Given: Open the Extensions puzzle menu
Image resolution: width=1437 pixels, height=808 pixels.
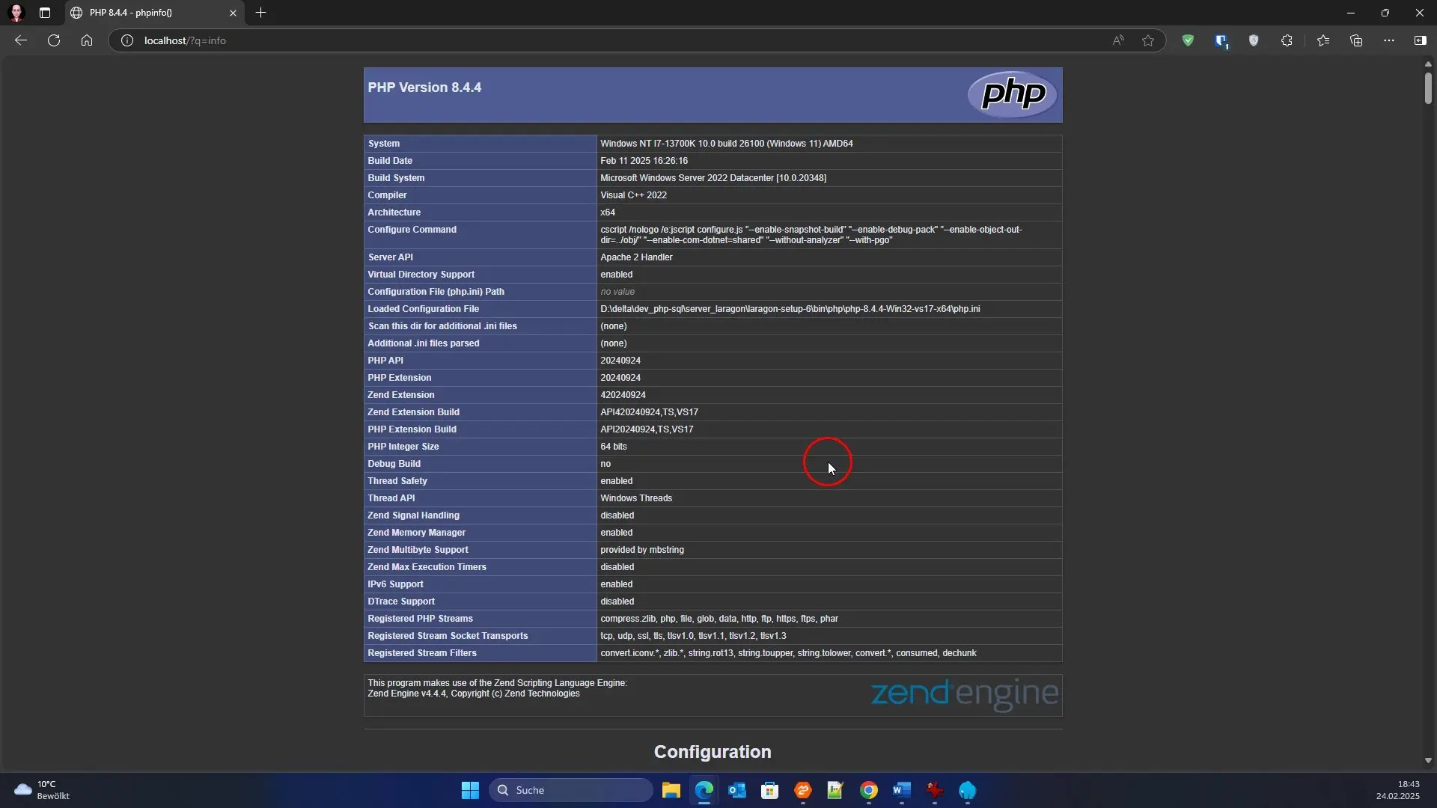Looking at the screenshot, I should tap(1287, 40).
